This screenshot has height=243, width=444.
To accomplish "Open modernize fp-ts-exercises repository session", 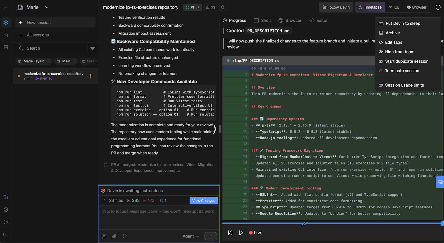I will tap(55, 76).
